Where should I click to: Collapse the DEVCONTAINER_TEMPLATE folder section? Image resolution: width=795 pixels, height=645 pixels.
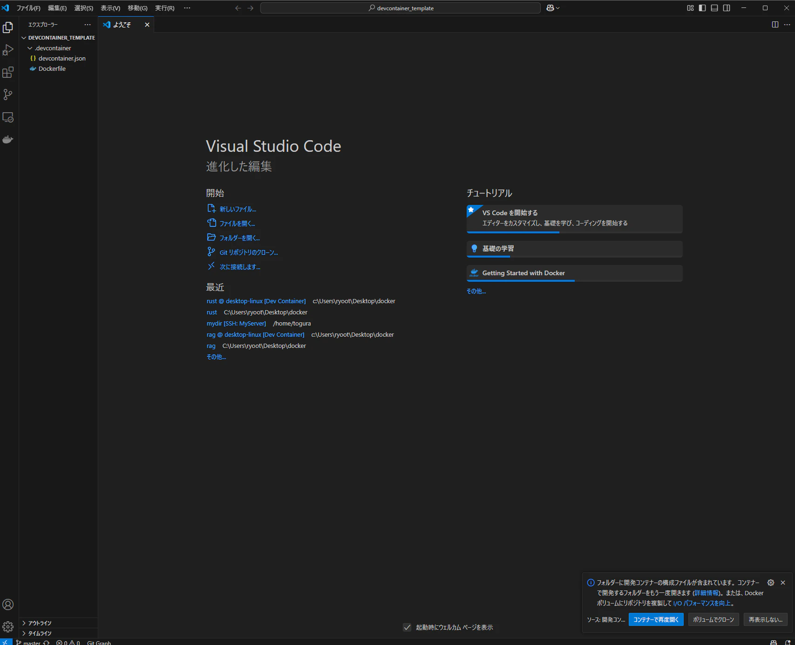[x=59, y=38]
